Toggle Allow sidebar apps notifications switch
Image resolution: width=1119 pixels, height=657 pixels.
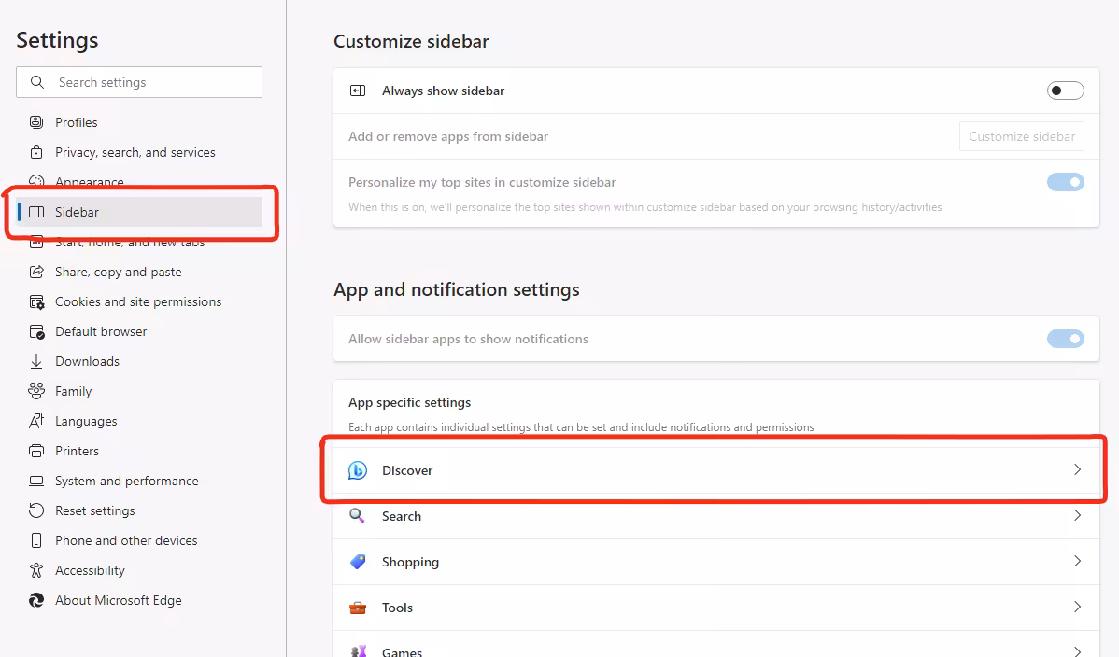click(1066, 339)
